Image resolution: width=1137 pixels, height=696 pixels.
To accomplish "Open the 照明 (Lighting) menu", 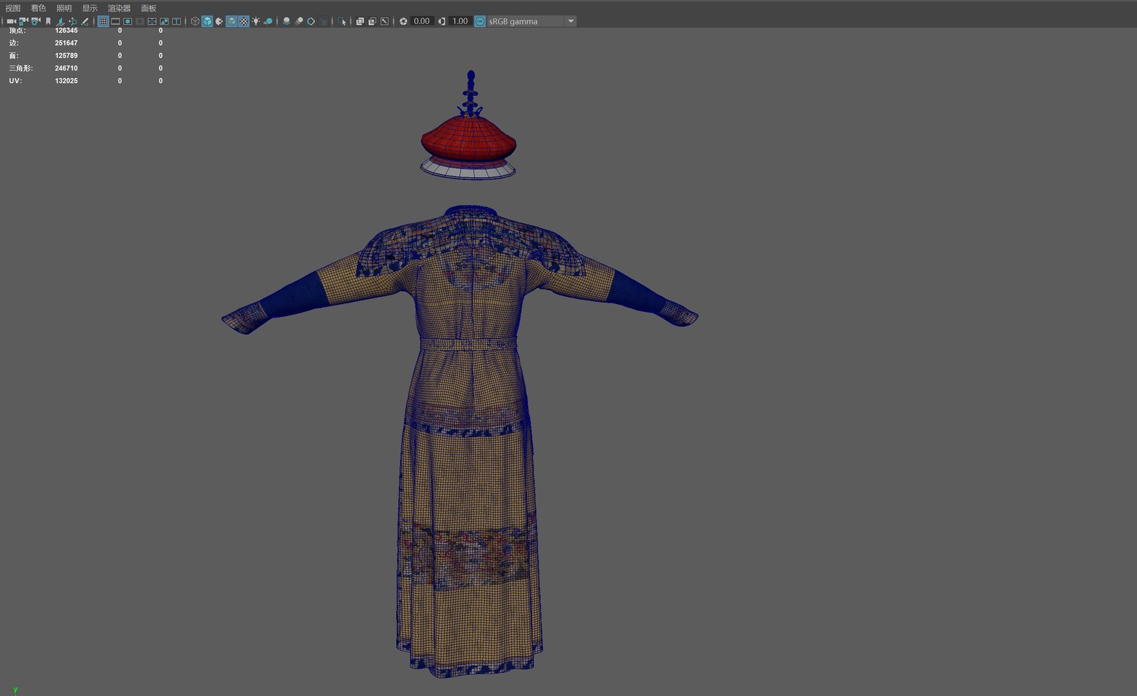I will click(64, 8).
